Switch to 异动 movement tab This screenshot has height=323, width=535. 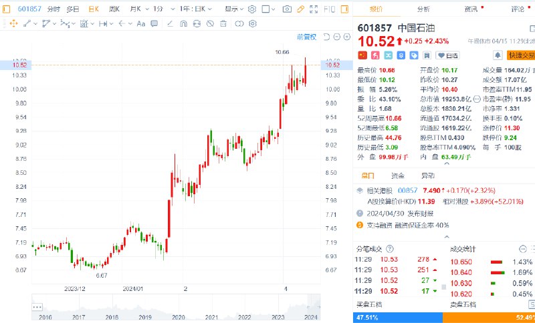(428, 176)
